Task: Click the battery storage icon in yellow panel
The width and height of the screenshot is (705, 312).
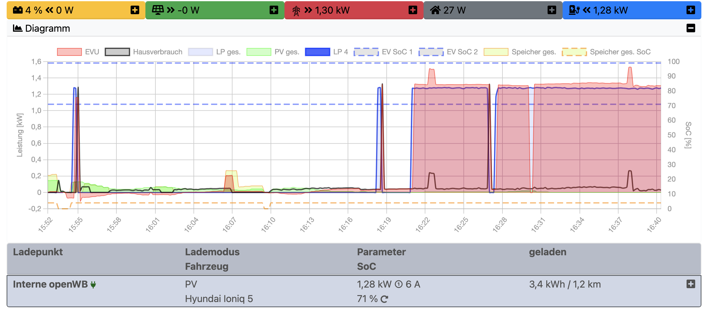Action: click(18, 10)
